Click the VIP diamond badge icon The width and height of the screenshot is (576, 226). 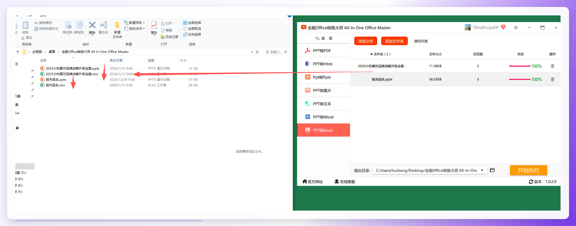pyautogui.click(x=503, y=27)
